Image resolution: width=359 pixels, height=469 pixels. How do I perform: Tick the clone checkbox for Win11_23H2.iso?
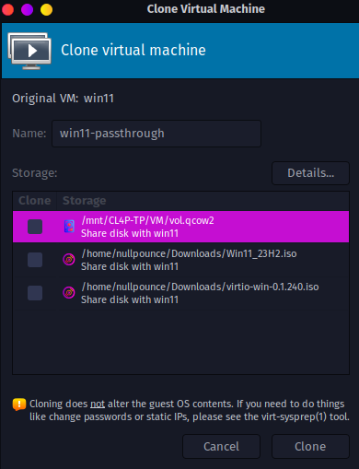click(35, 260)
